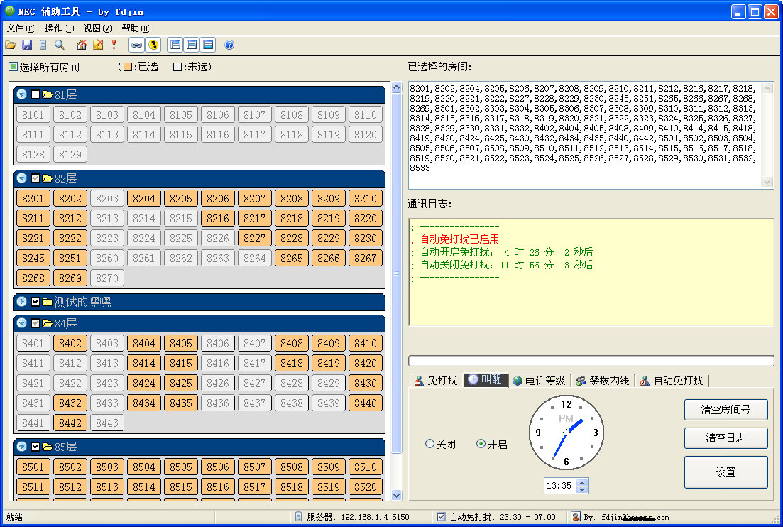Click the save floppy disk icon
Image resolution: width=783 pixels, height=527 pixels.
pos(27,45)
